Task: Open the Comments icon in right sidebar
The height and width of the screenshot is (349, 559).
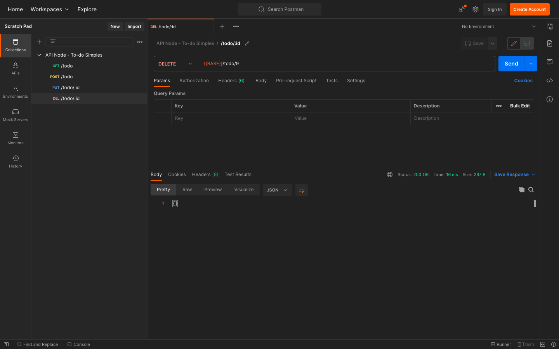Action: coord(550,62)
